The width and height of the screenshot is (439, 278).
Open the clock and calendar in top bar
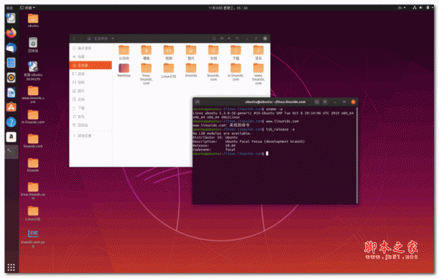(228, 8)
